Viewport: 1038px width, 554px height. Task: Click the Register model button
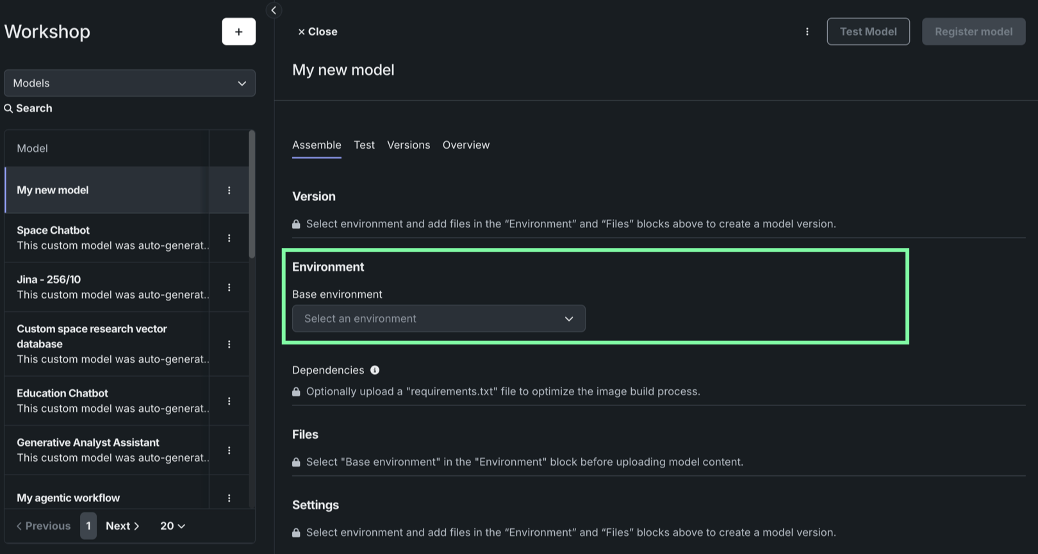tap(973, 31)
